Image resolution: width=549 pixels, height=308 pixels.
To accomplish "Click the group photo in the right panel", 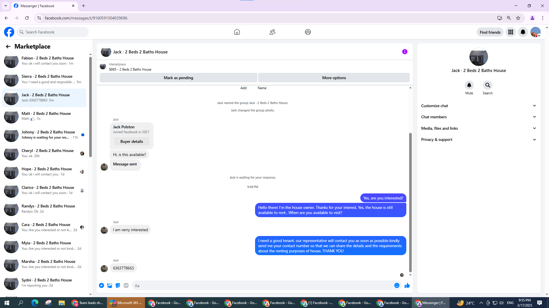I will click(478, 57).
